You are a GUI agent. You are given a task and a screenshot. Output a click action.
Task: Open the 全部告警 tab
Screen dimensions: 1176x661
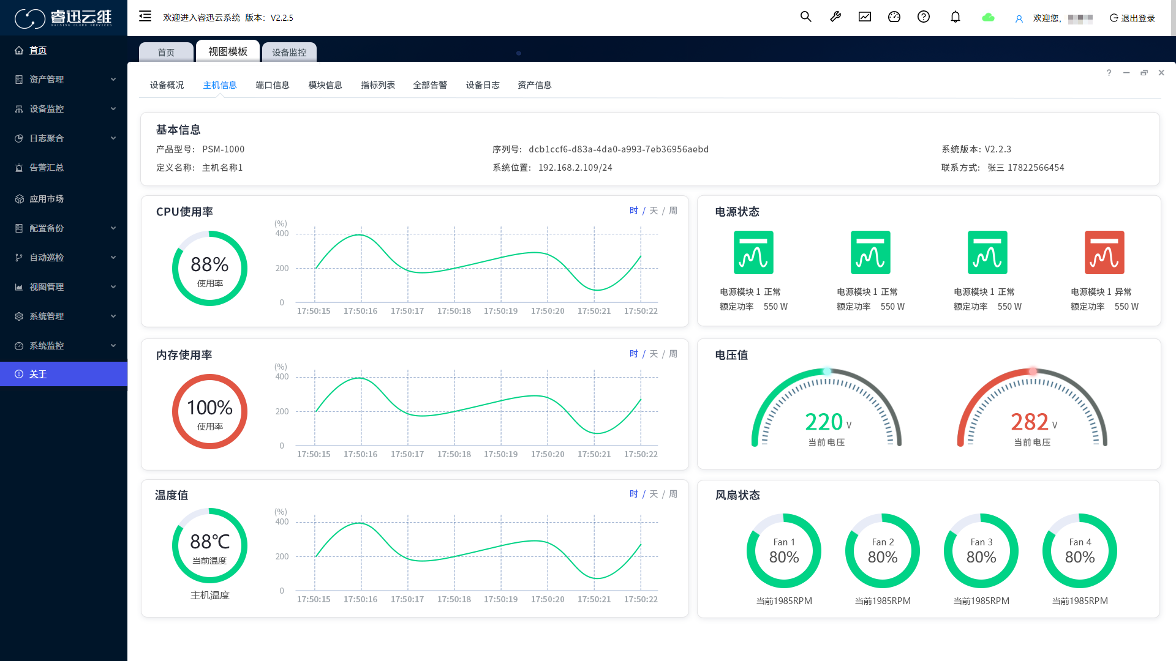(430, 85)
